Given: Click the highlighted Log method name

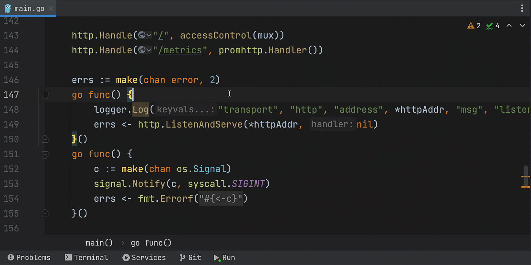Looking at the screenshot, I should [x=141, y=110].
